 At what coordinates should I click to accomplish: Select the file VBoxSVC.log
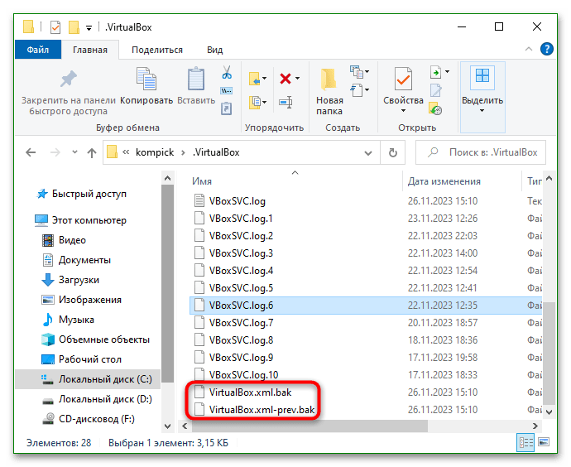click(237, 201)
